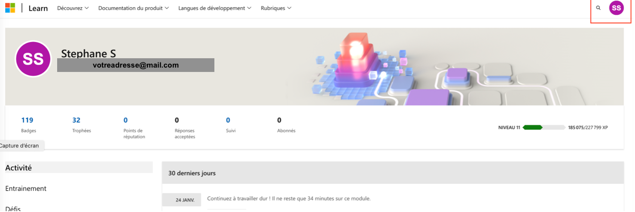Screen dimensions: 635x212
Task: Open the 0 Suivi count
Action: [x=228, y=120]
